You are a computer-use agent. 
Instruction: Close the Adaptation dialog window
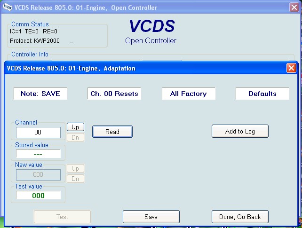(x=291, y=68)
